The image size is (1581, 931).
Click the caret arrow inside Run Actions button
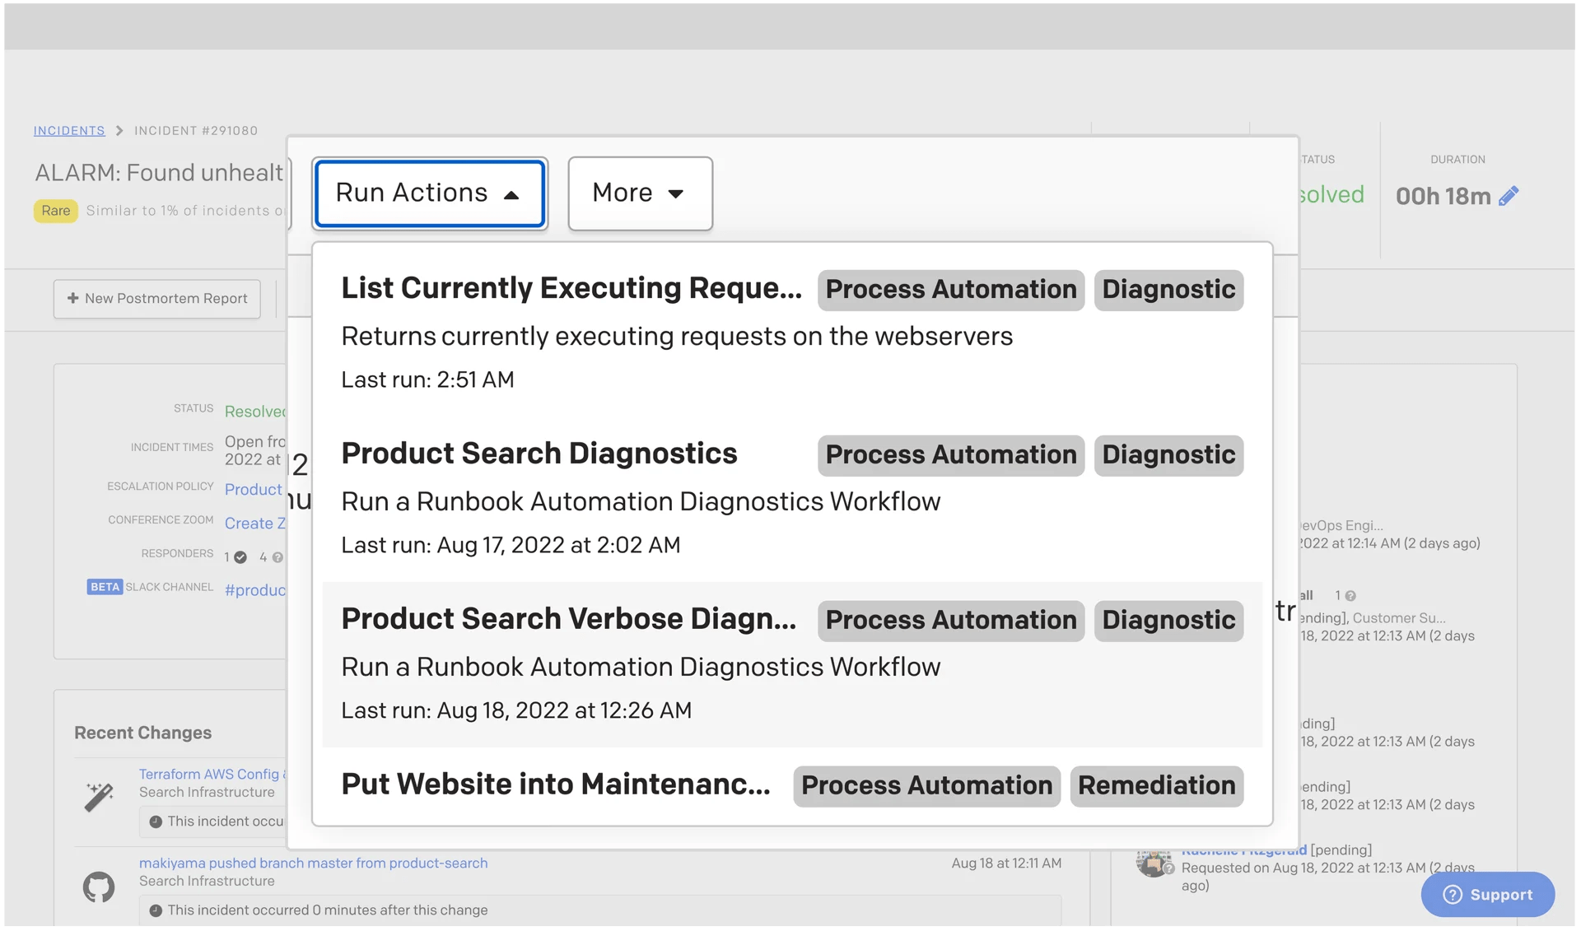point(512,196)
